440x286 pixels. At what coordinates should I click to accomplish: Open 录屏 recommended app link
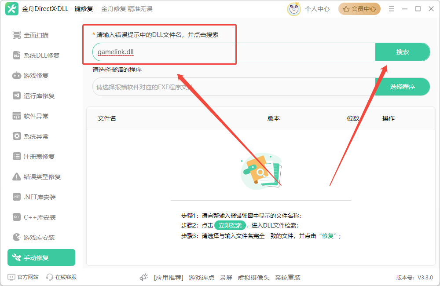[226, 278]
